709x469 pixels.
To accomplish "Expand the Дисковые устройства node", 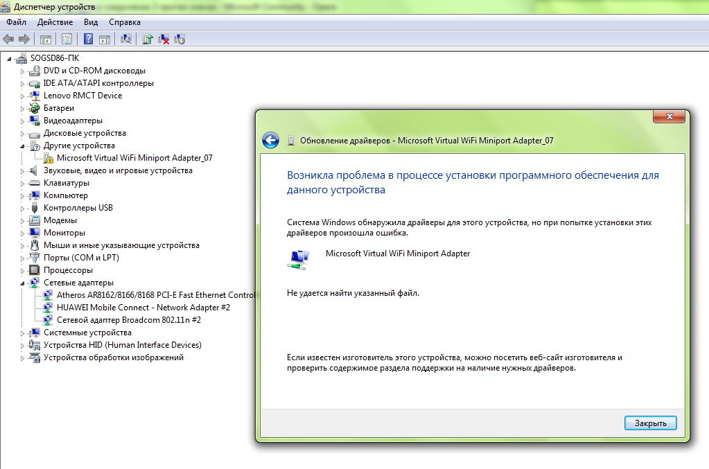I will [x=22, y=134].
